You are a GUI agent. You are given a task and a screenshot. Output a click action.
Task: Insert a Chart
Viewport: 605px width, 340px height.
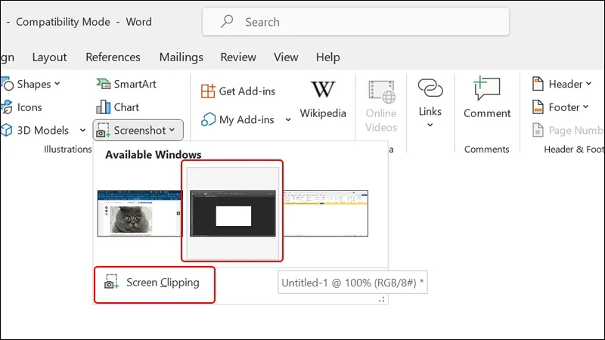[x=118, y=107]
